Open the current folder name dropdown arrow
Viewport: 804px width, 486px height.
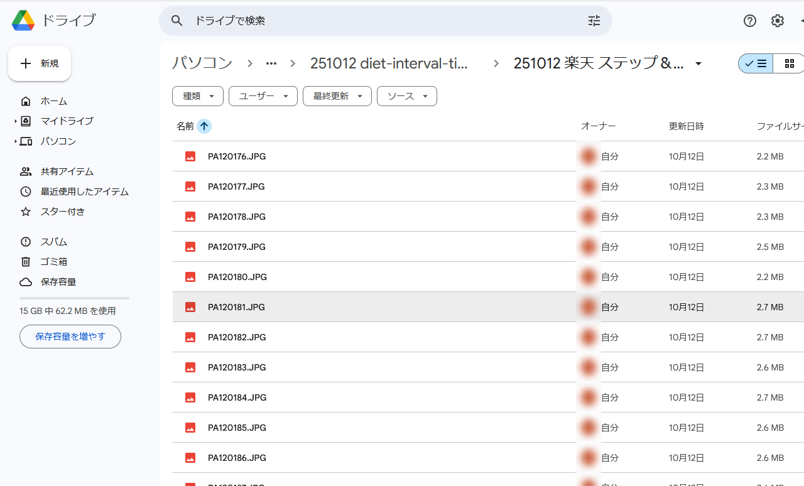[698, 63]
